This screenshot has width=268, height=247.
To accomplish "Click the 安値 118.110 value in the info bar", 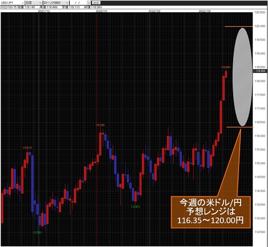I will pyautogui.click(x=71, y=8).
